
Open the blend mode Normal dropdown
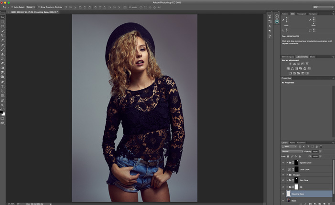292,151
